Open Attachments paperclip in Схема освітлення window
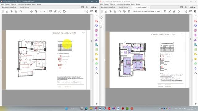 101,27
